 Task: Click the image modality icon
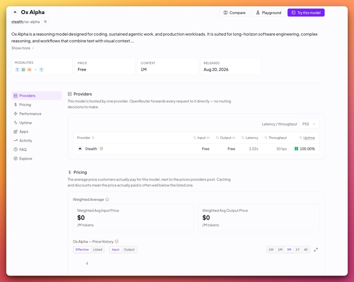(x=23, y=70)
